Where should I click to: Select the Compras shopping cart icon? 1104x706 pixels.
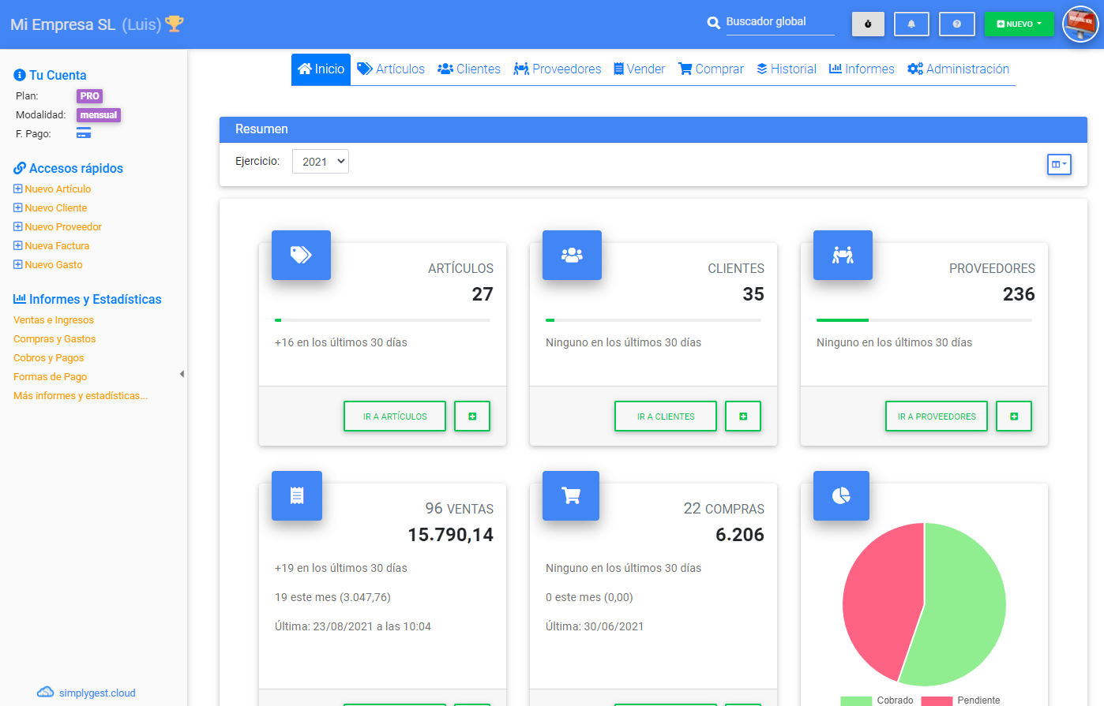[571, 495]
